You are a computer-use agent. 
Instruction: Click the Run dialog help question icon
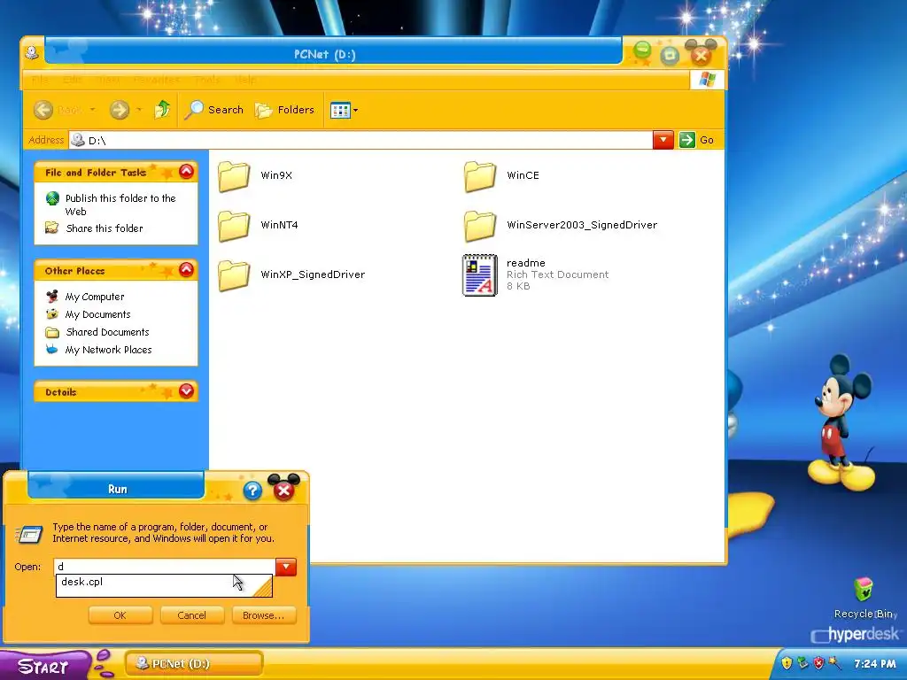pos(252,491)
